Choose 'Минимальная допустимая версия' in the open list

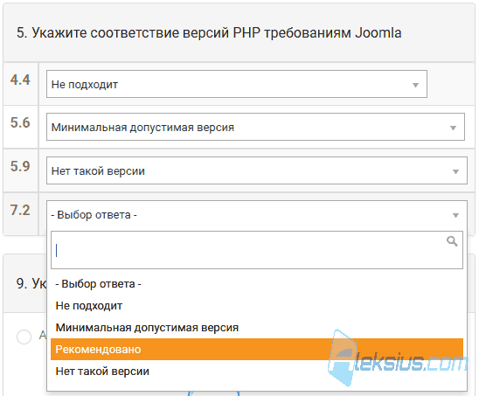(x=257, y=328)
